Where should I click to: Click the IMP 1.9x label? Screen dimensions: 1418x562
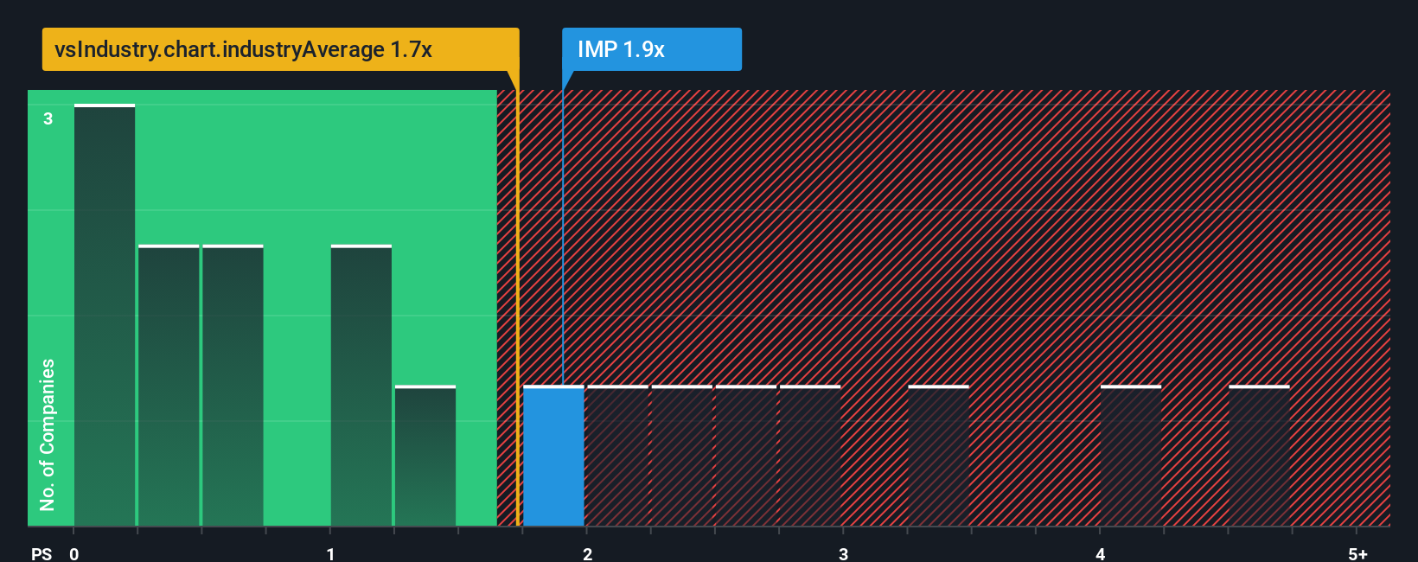652,49
